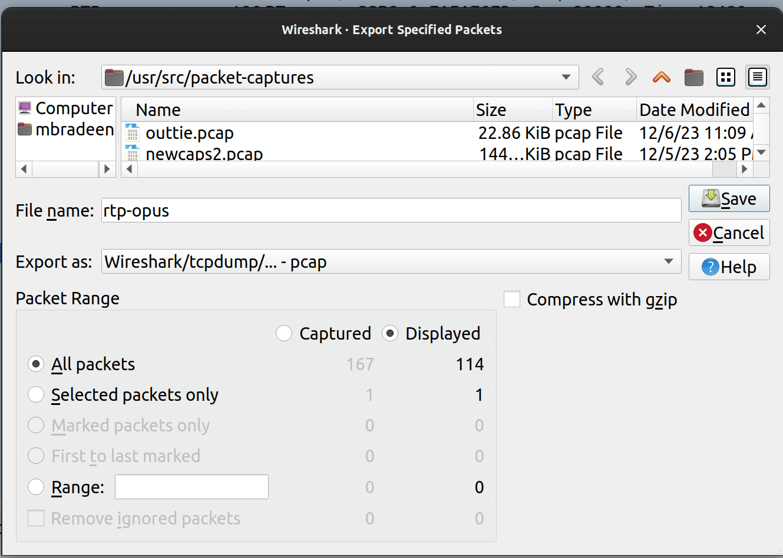
Task: Enable Compress with gzip
Action: 512,300
